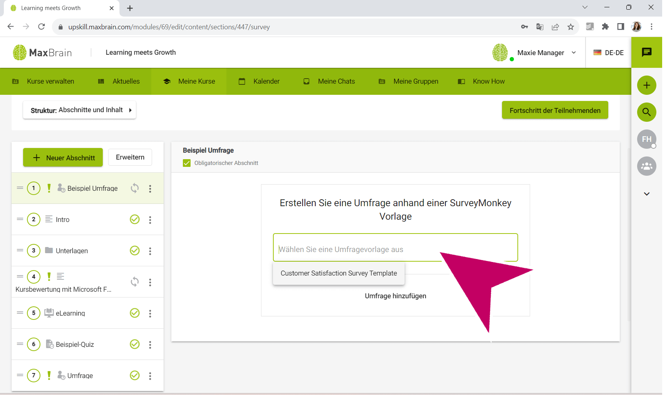Screen dimensions: 666x395
Task: Open search with the magnifier icon
Action: coord(647,112)
